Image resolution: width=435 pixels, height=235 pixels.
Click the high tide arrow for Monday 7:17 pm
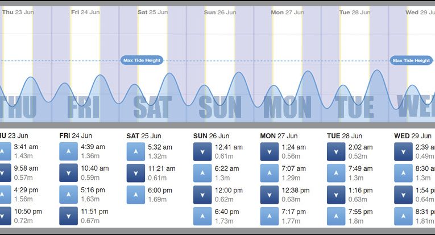point(269,216)
